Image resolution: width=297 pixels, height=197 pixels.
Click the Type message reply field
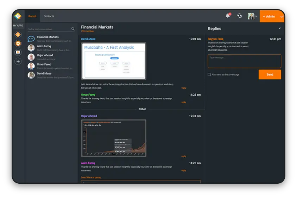pyautogui.click(x=244, y=61)
